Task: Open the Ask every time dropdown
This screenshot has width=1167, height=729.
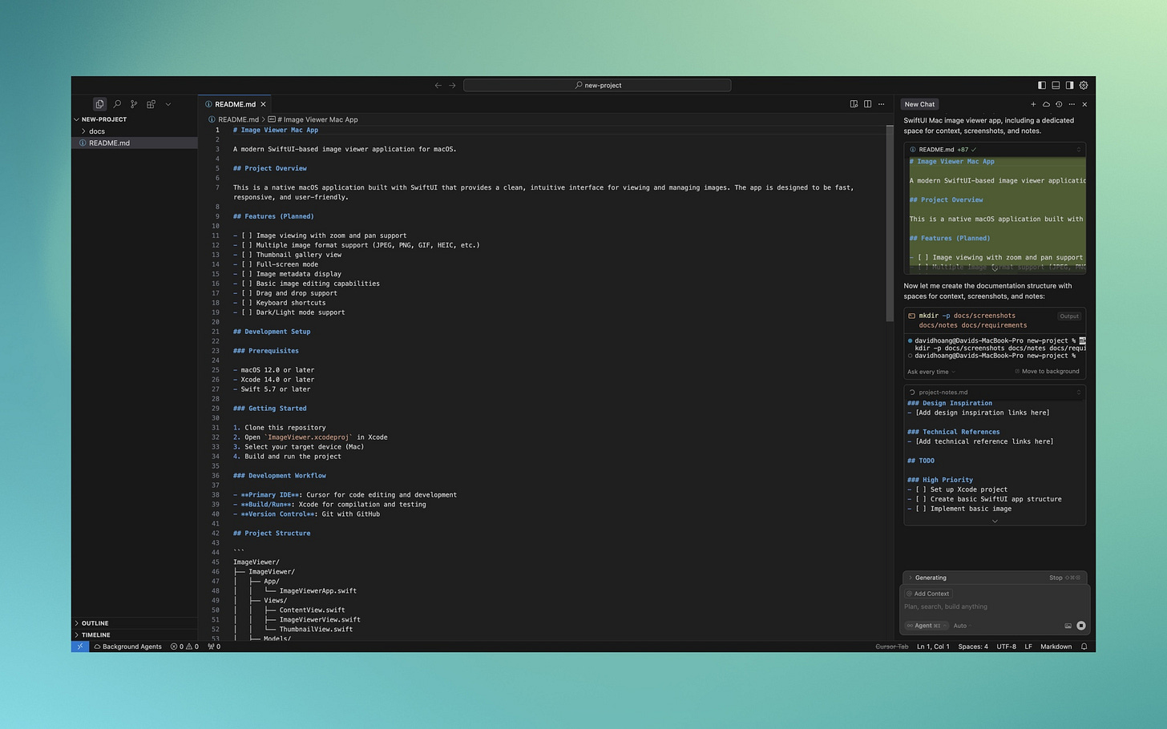Action: pos(931,372)
